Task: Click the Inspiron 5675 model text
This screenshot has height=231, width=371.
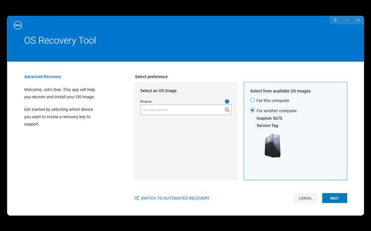Action: tap(269, 118)
